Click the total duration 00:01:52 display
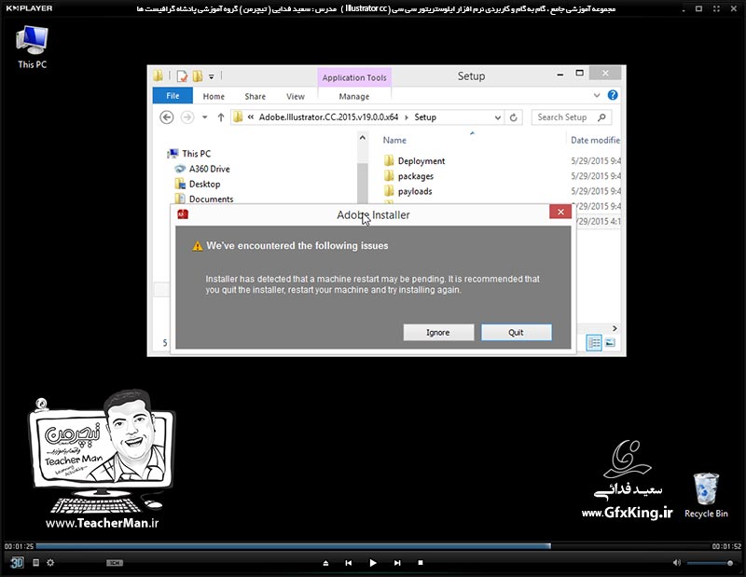The width and height of the screenshot is (746, 577). click(726, 546)
